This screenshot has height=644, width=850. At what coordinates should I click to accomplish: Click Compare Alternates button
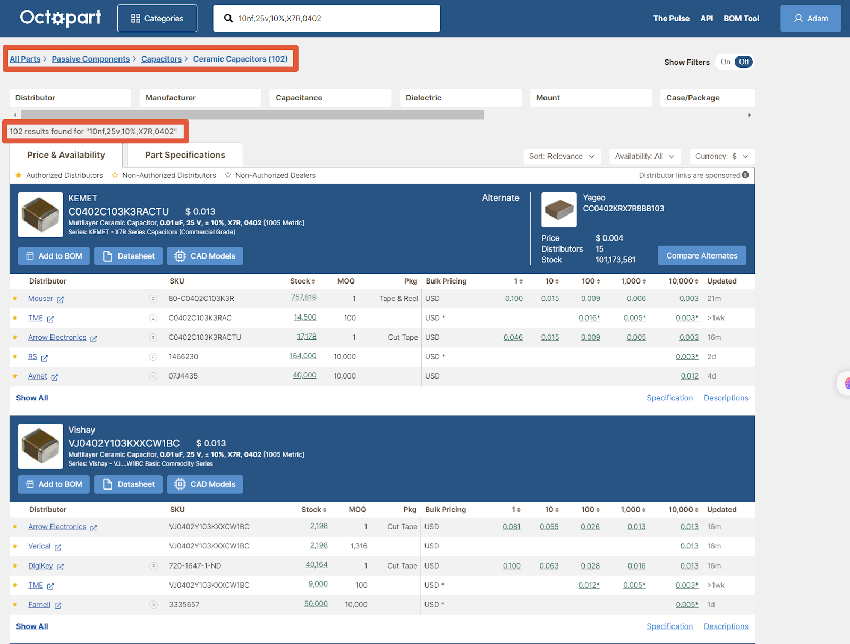click(x=702, y=255)
